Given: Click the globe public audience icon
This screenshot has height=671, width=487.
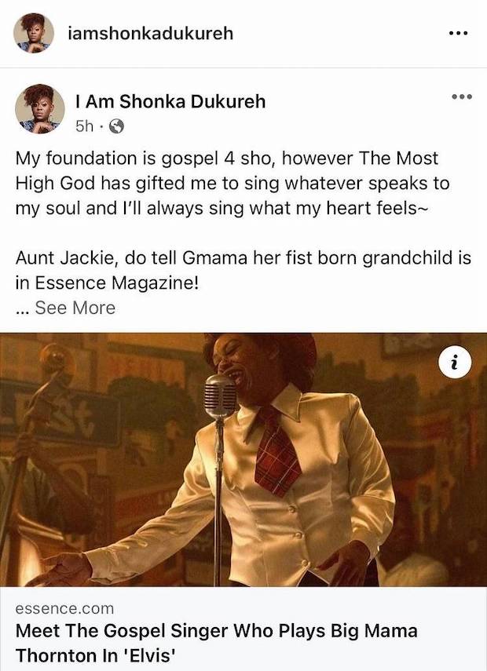Looking at the screenshot, I should tap(115, 126).
